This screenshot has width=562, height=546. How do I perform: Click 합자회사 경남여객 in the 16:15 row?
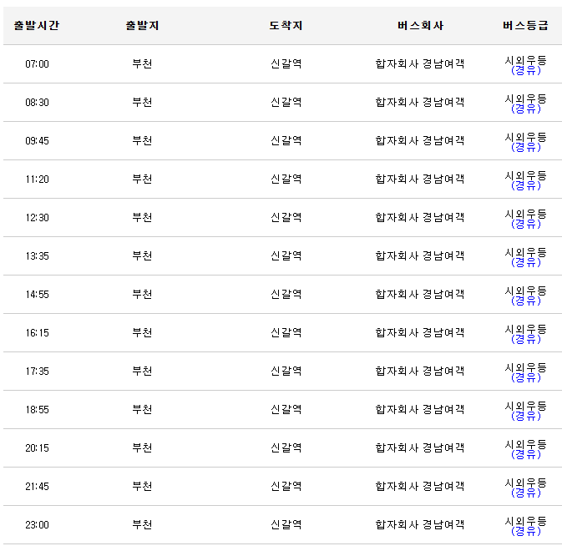coord(420,332)
